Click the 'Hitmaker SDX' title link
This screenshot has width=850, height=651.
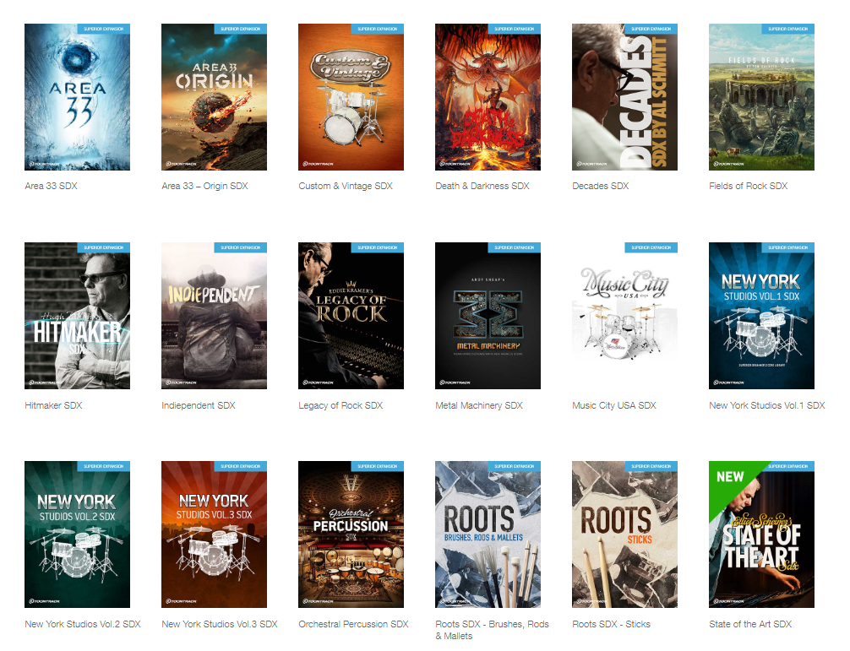[53, 405]
